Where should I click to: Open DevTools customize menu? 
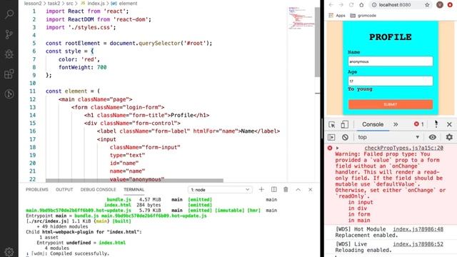click(x=436, y=124)
